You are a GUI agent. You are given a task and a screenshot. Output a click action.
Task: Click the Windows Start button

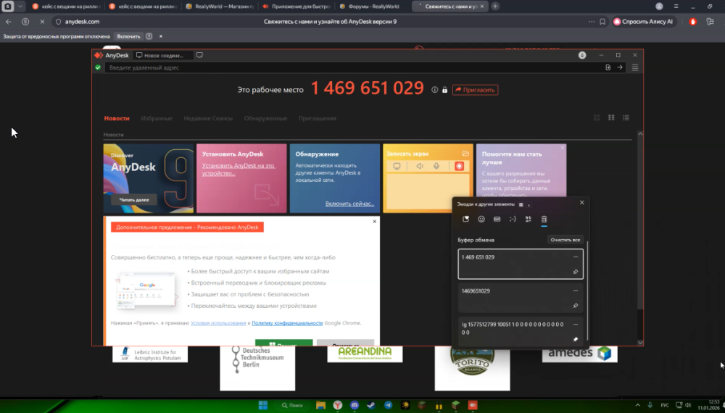[x=263, y=405]
